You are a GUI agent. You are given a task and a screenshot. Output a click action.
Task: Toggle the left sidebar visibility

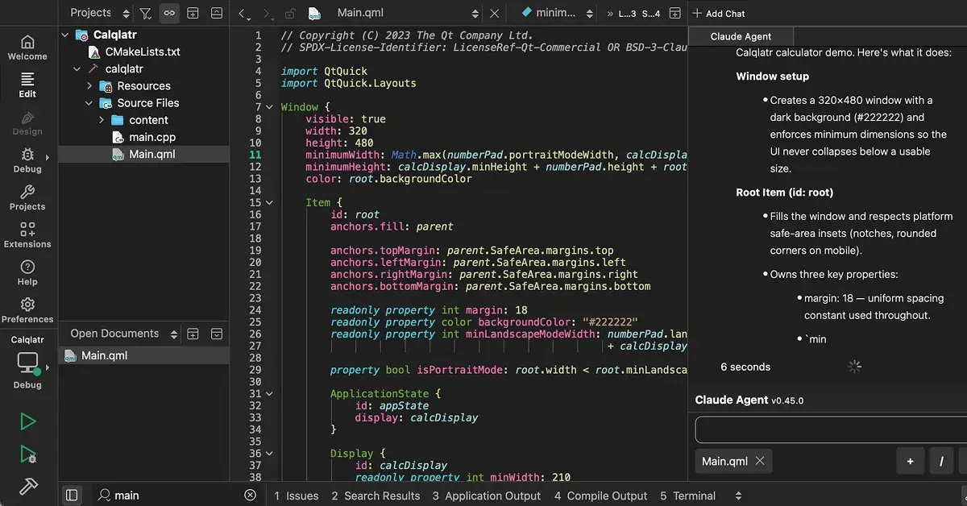point(72,496)
